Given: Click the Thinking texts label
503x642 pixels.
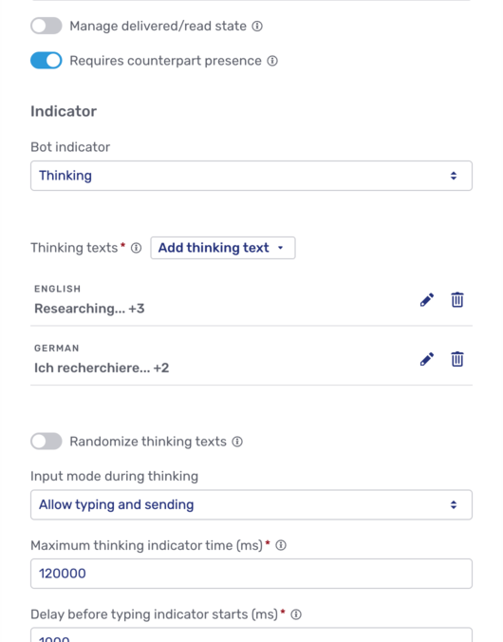Looking at the screenshot, I should pyautogui.click(x=74, y=248).
